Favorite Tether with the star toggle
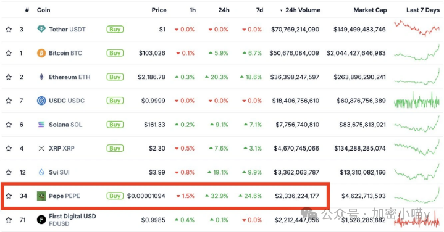The width and height of the screenshot is (444, 232). [9, 29]
